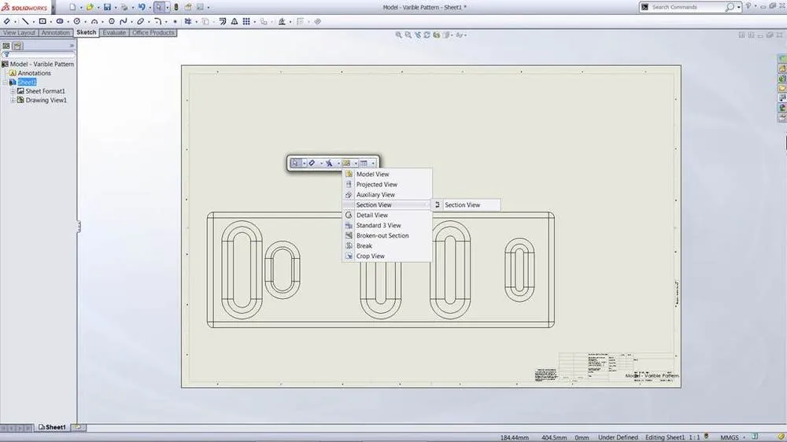Choose Break from the popup menu
The width and height of the screenshot is (787, 442).
point(387,246)
